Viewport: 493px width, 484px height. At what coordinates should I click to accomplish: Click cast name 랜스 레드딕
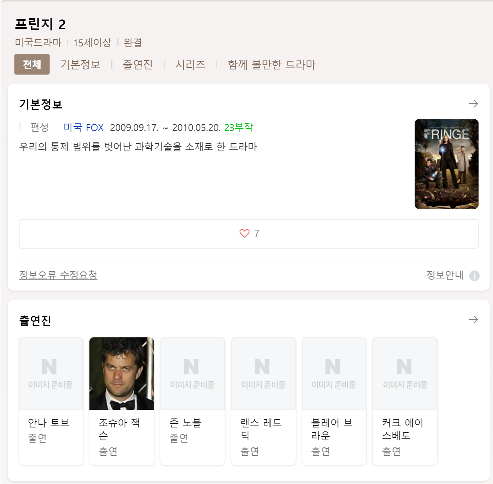[261, 429]
